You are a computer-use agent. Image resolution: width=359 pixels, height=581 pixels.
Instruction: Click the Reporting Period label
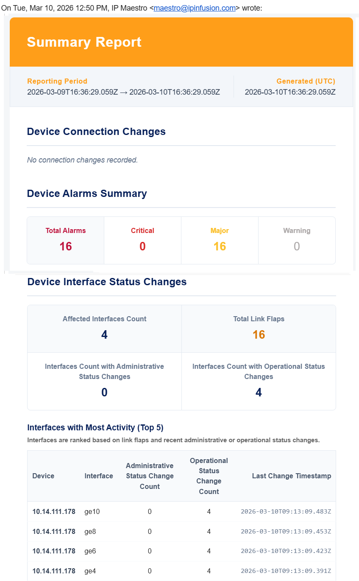57,81
